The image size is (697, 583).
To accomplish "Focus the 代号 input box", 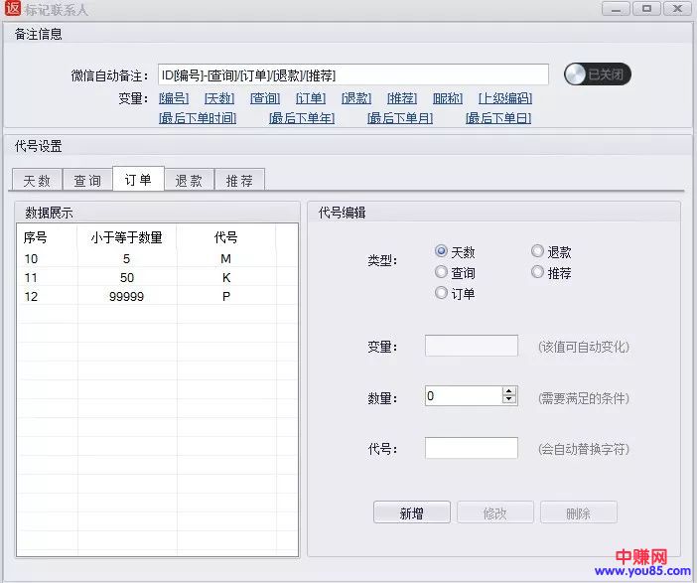I will pyautogui.click(x=471, y=448).
